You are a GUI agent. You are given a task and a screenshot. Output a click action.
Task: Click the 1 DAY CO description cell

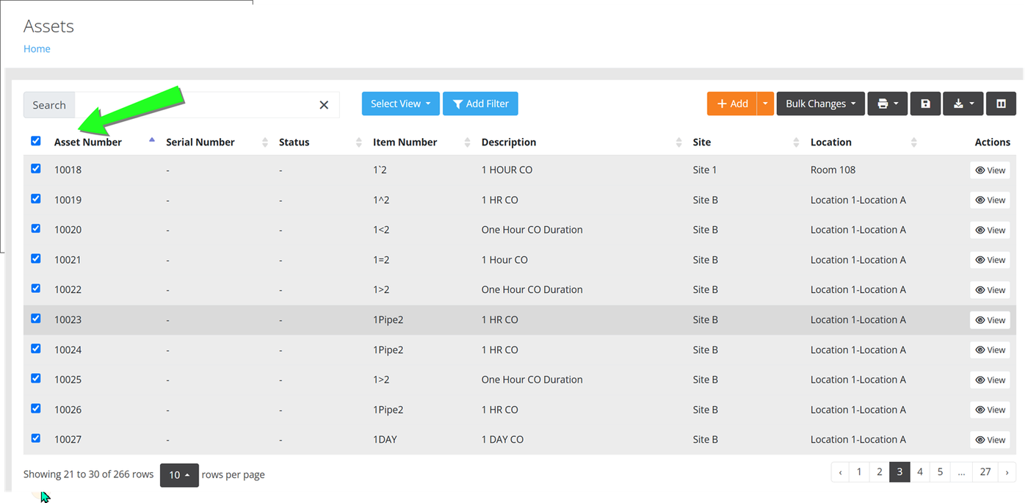502,440
